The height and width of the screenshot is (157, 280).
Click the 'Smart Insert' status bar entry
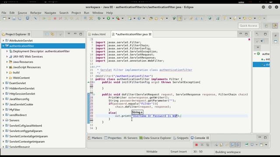178,152
